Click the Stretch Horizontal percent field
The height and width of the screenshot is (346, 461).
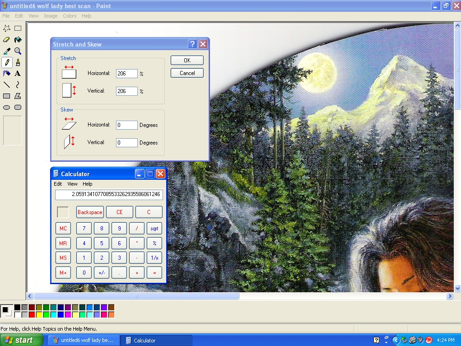[x=127, y=74]
